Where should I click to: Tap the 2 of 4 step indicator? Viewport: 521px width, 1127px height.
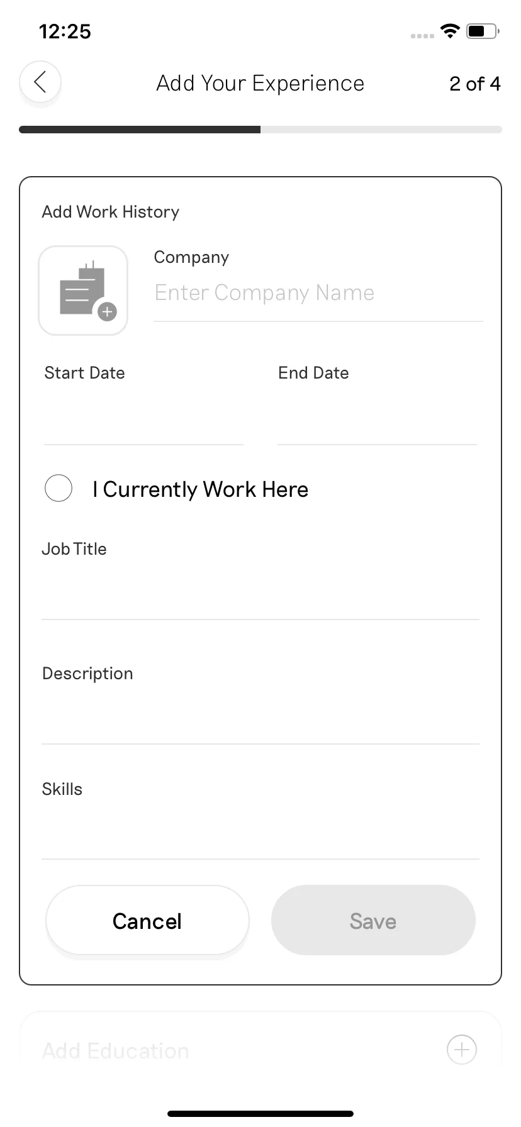[x=474, y=83]
